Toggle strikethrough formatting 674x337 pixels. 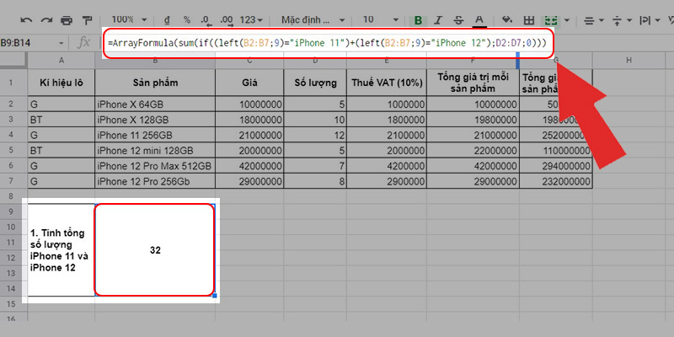click(x=458, y=20)
